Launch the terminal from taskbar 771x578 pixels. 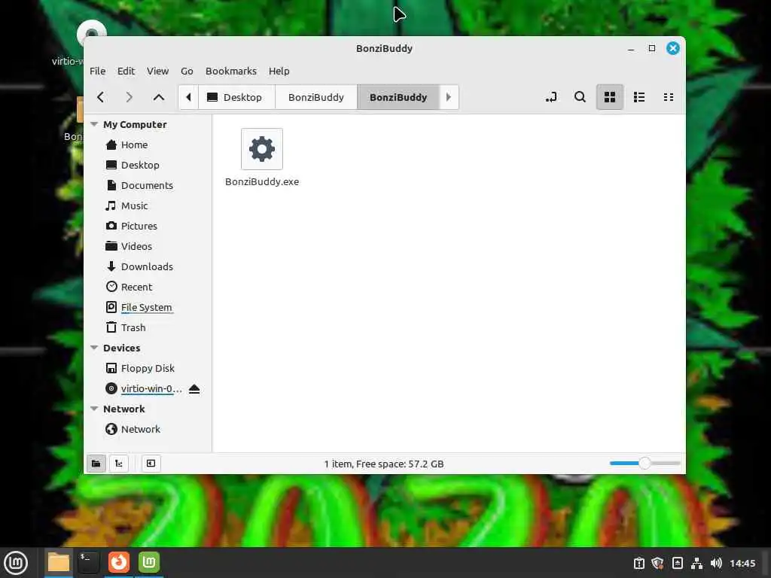[89, 562]
